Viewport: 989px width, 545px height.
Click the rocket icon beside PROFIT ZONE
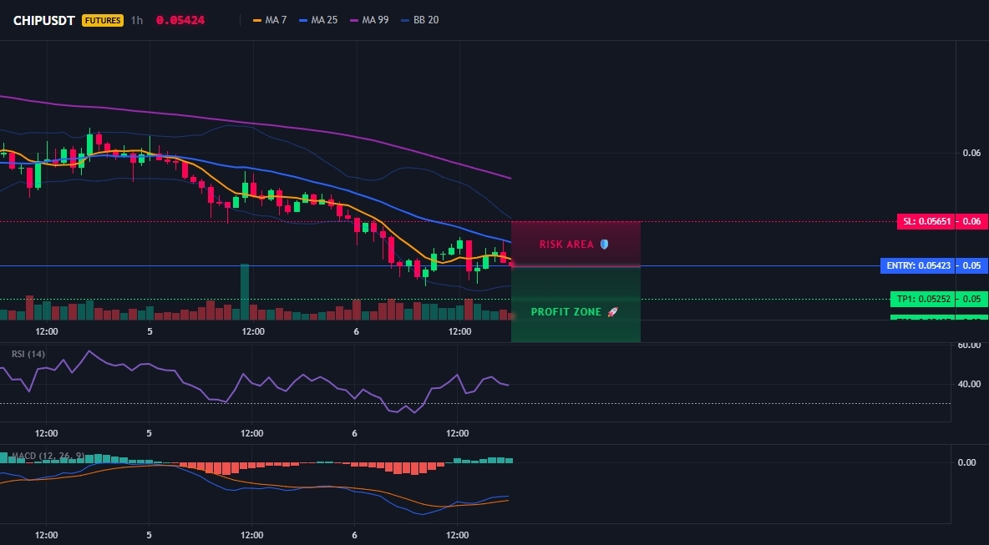coord(612,312)
